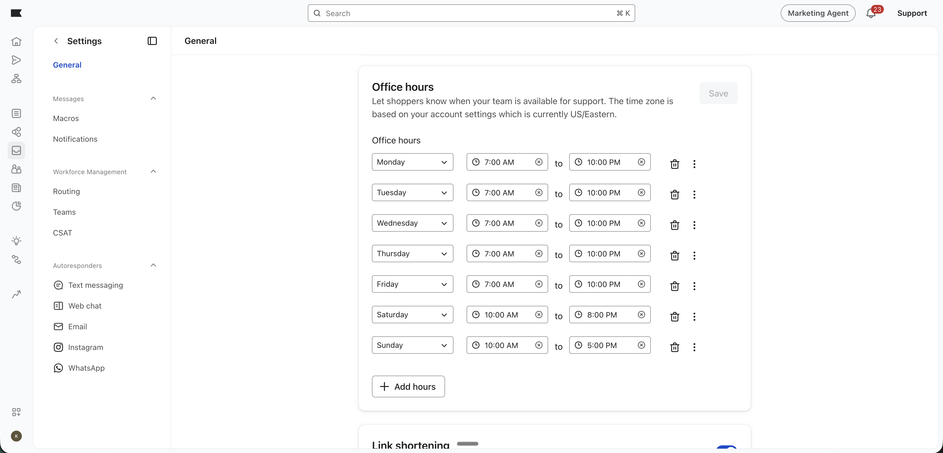This screenshot has height=453, width=943.
Task: Select WhatsApp autoresponder settings
Action: point(86,368)
